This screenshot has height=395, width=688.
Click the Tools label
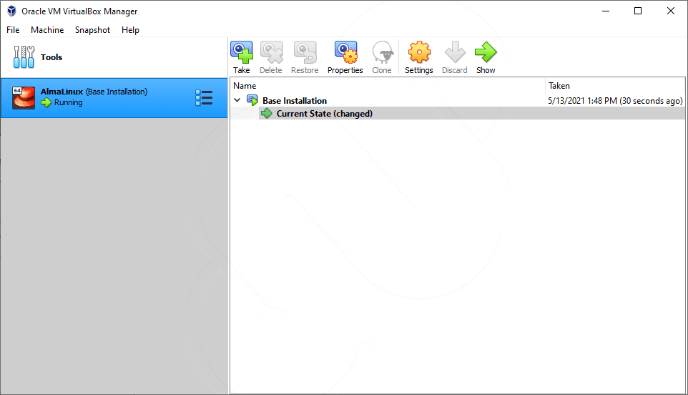point(51,57)
